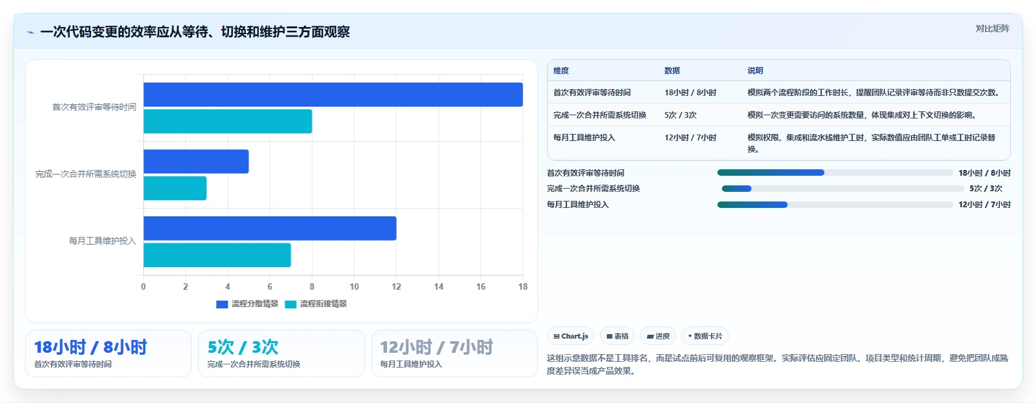Viewport: 1036px width, 403px height.
Task: Click the blue 18-hour bar for 首次有效评审等待时间
Action: point(333,95)
